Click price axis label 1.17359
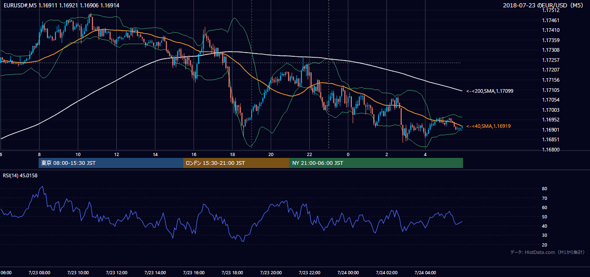Screen dimensions: 590x277 click(x=551, y=40)
